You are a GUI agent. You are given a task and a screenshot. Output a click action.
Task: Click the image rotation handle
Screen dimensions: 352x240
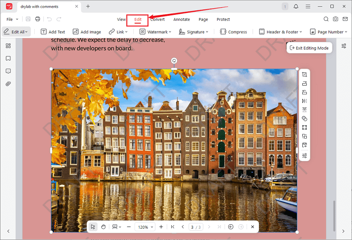(x=174, y=61)
